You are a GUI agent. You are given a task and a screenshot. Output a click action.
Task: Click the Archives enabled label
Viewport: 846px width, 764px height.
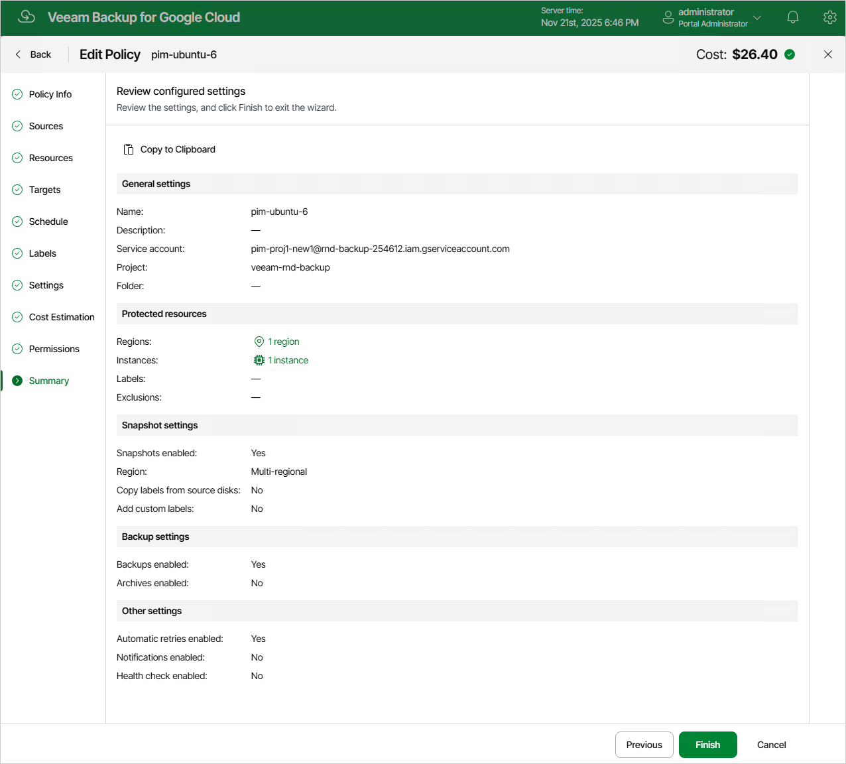click(152, 583)
